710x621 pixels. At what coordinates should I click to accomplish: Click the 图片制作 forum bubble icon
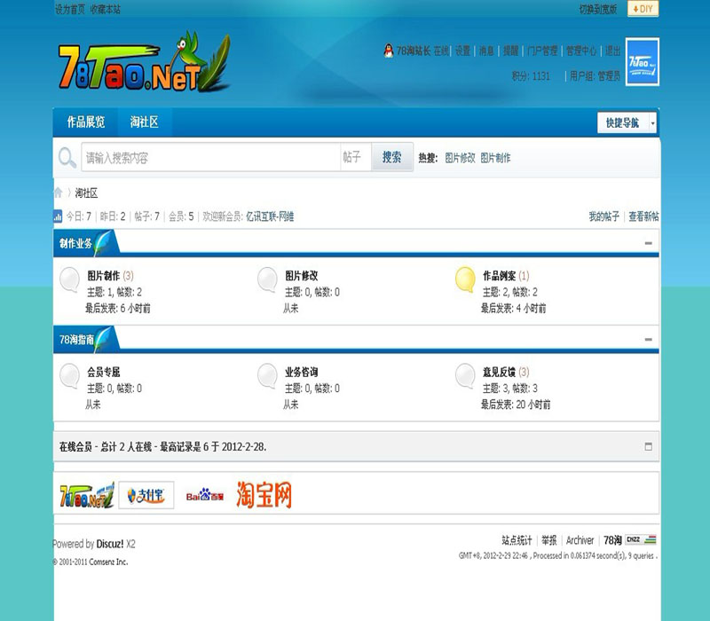click(x=70, y=279)
